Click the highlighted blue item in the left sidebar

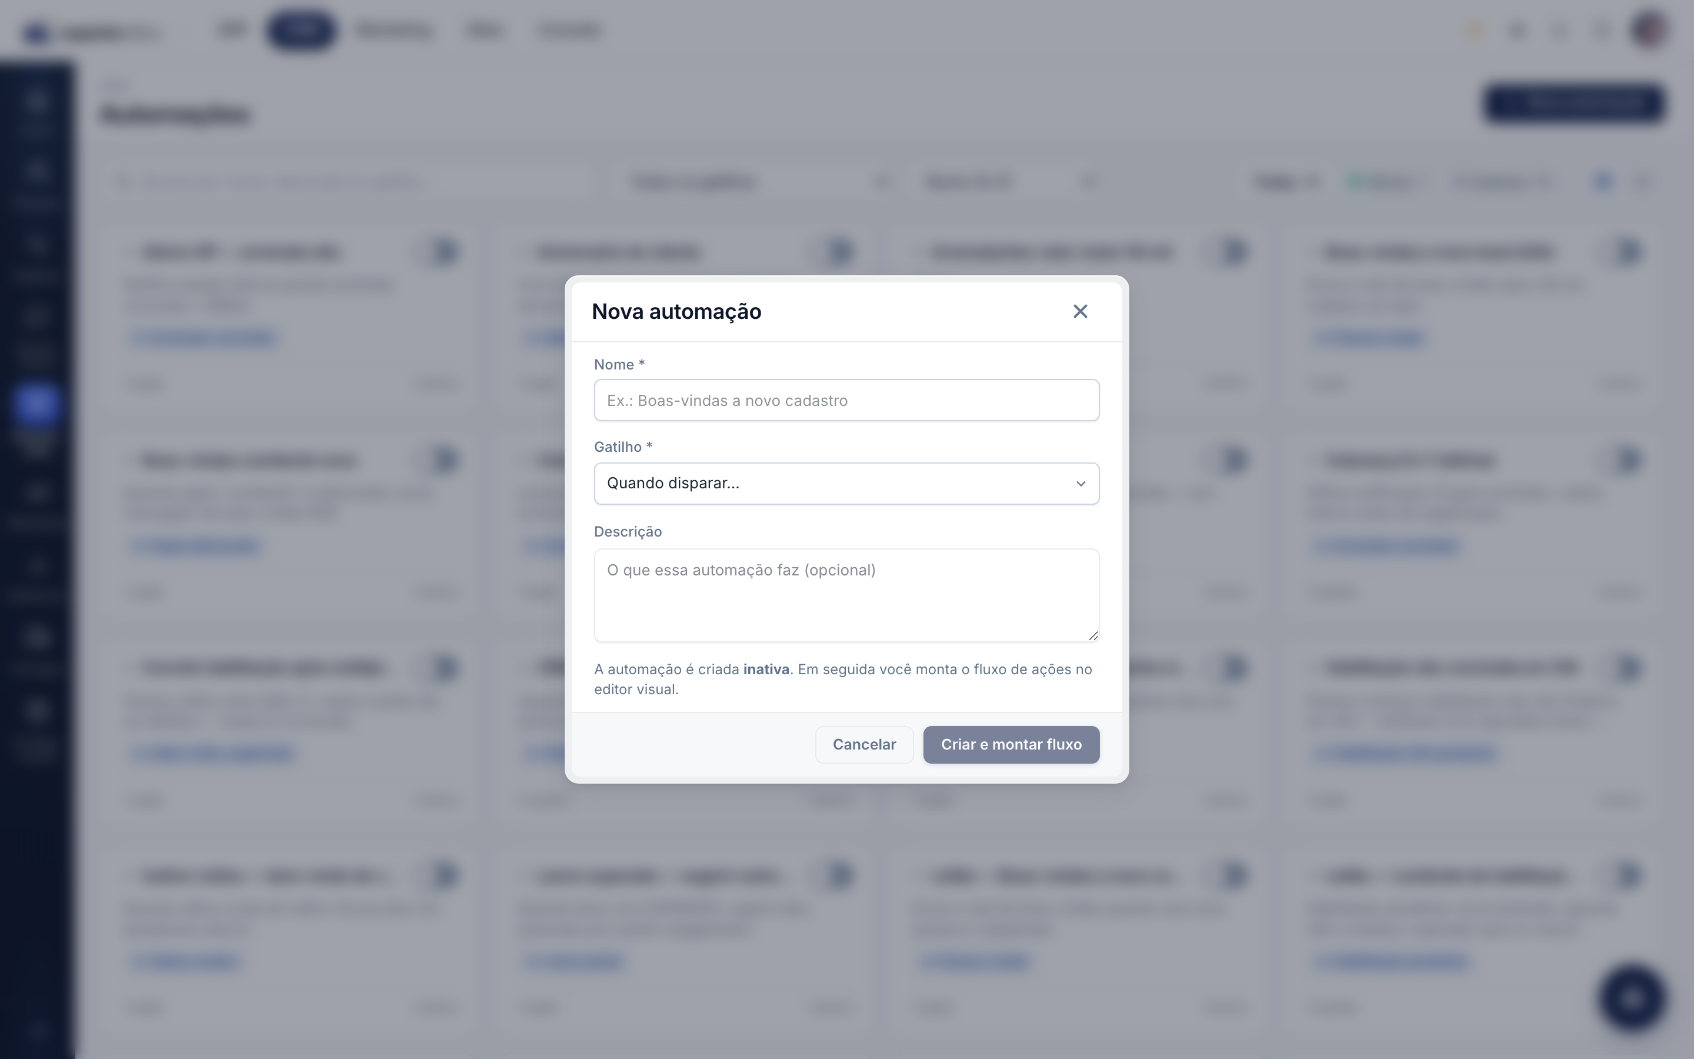tap(36, 404)
